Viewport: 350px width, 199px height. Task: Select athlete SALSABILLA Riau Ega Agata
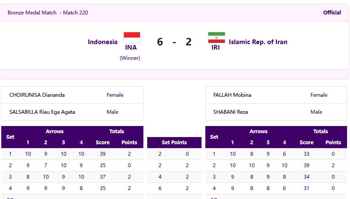click(x=42, y=112)
